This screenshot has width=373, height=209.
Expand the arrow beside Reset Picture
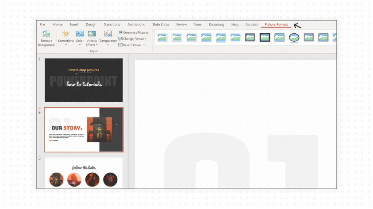(x=144, y=45)
